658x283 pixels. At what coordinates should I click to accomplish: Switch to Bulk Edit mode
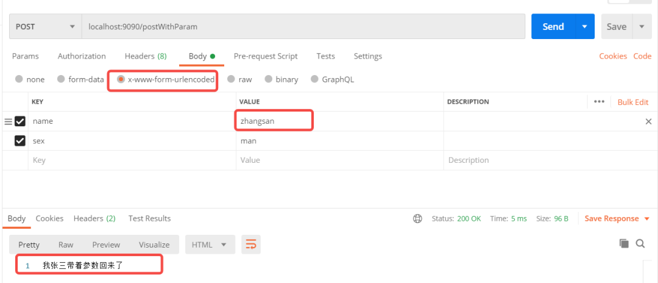pos(633,102)
